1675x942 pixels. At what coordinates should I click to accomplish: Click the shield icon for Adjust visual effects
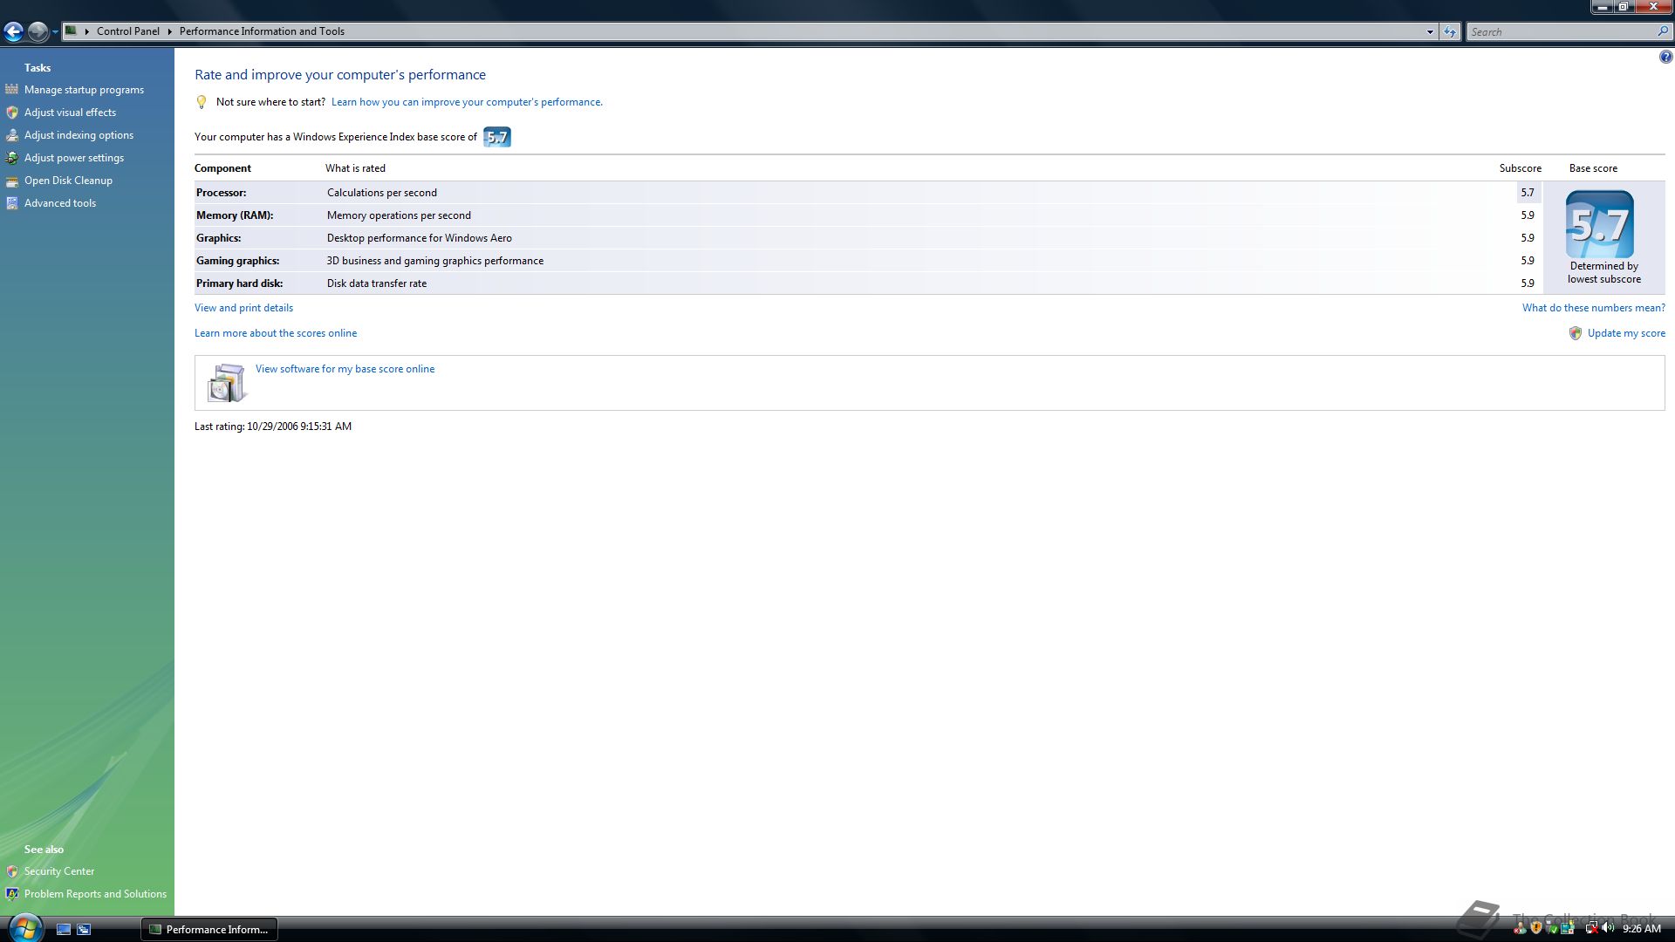tap(12, 113)
